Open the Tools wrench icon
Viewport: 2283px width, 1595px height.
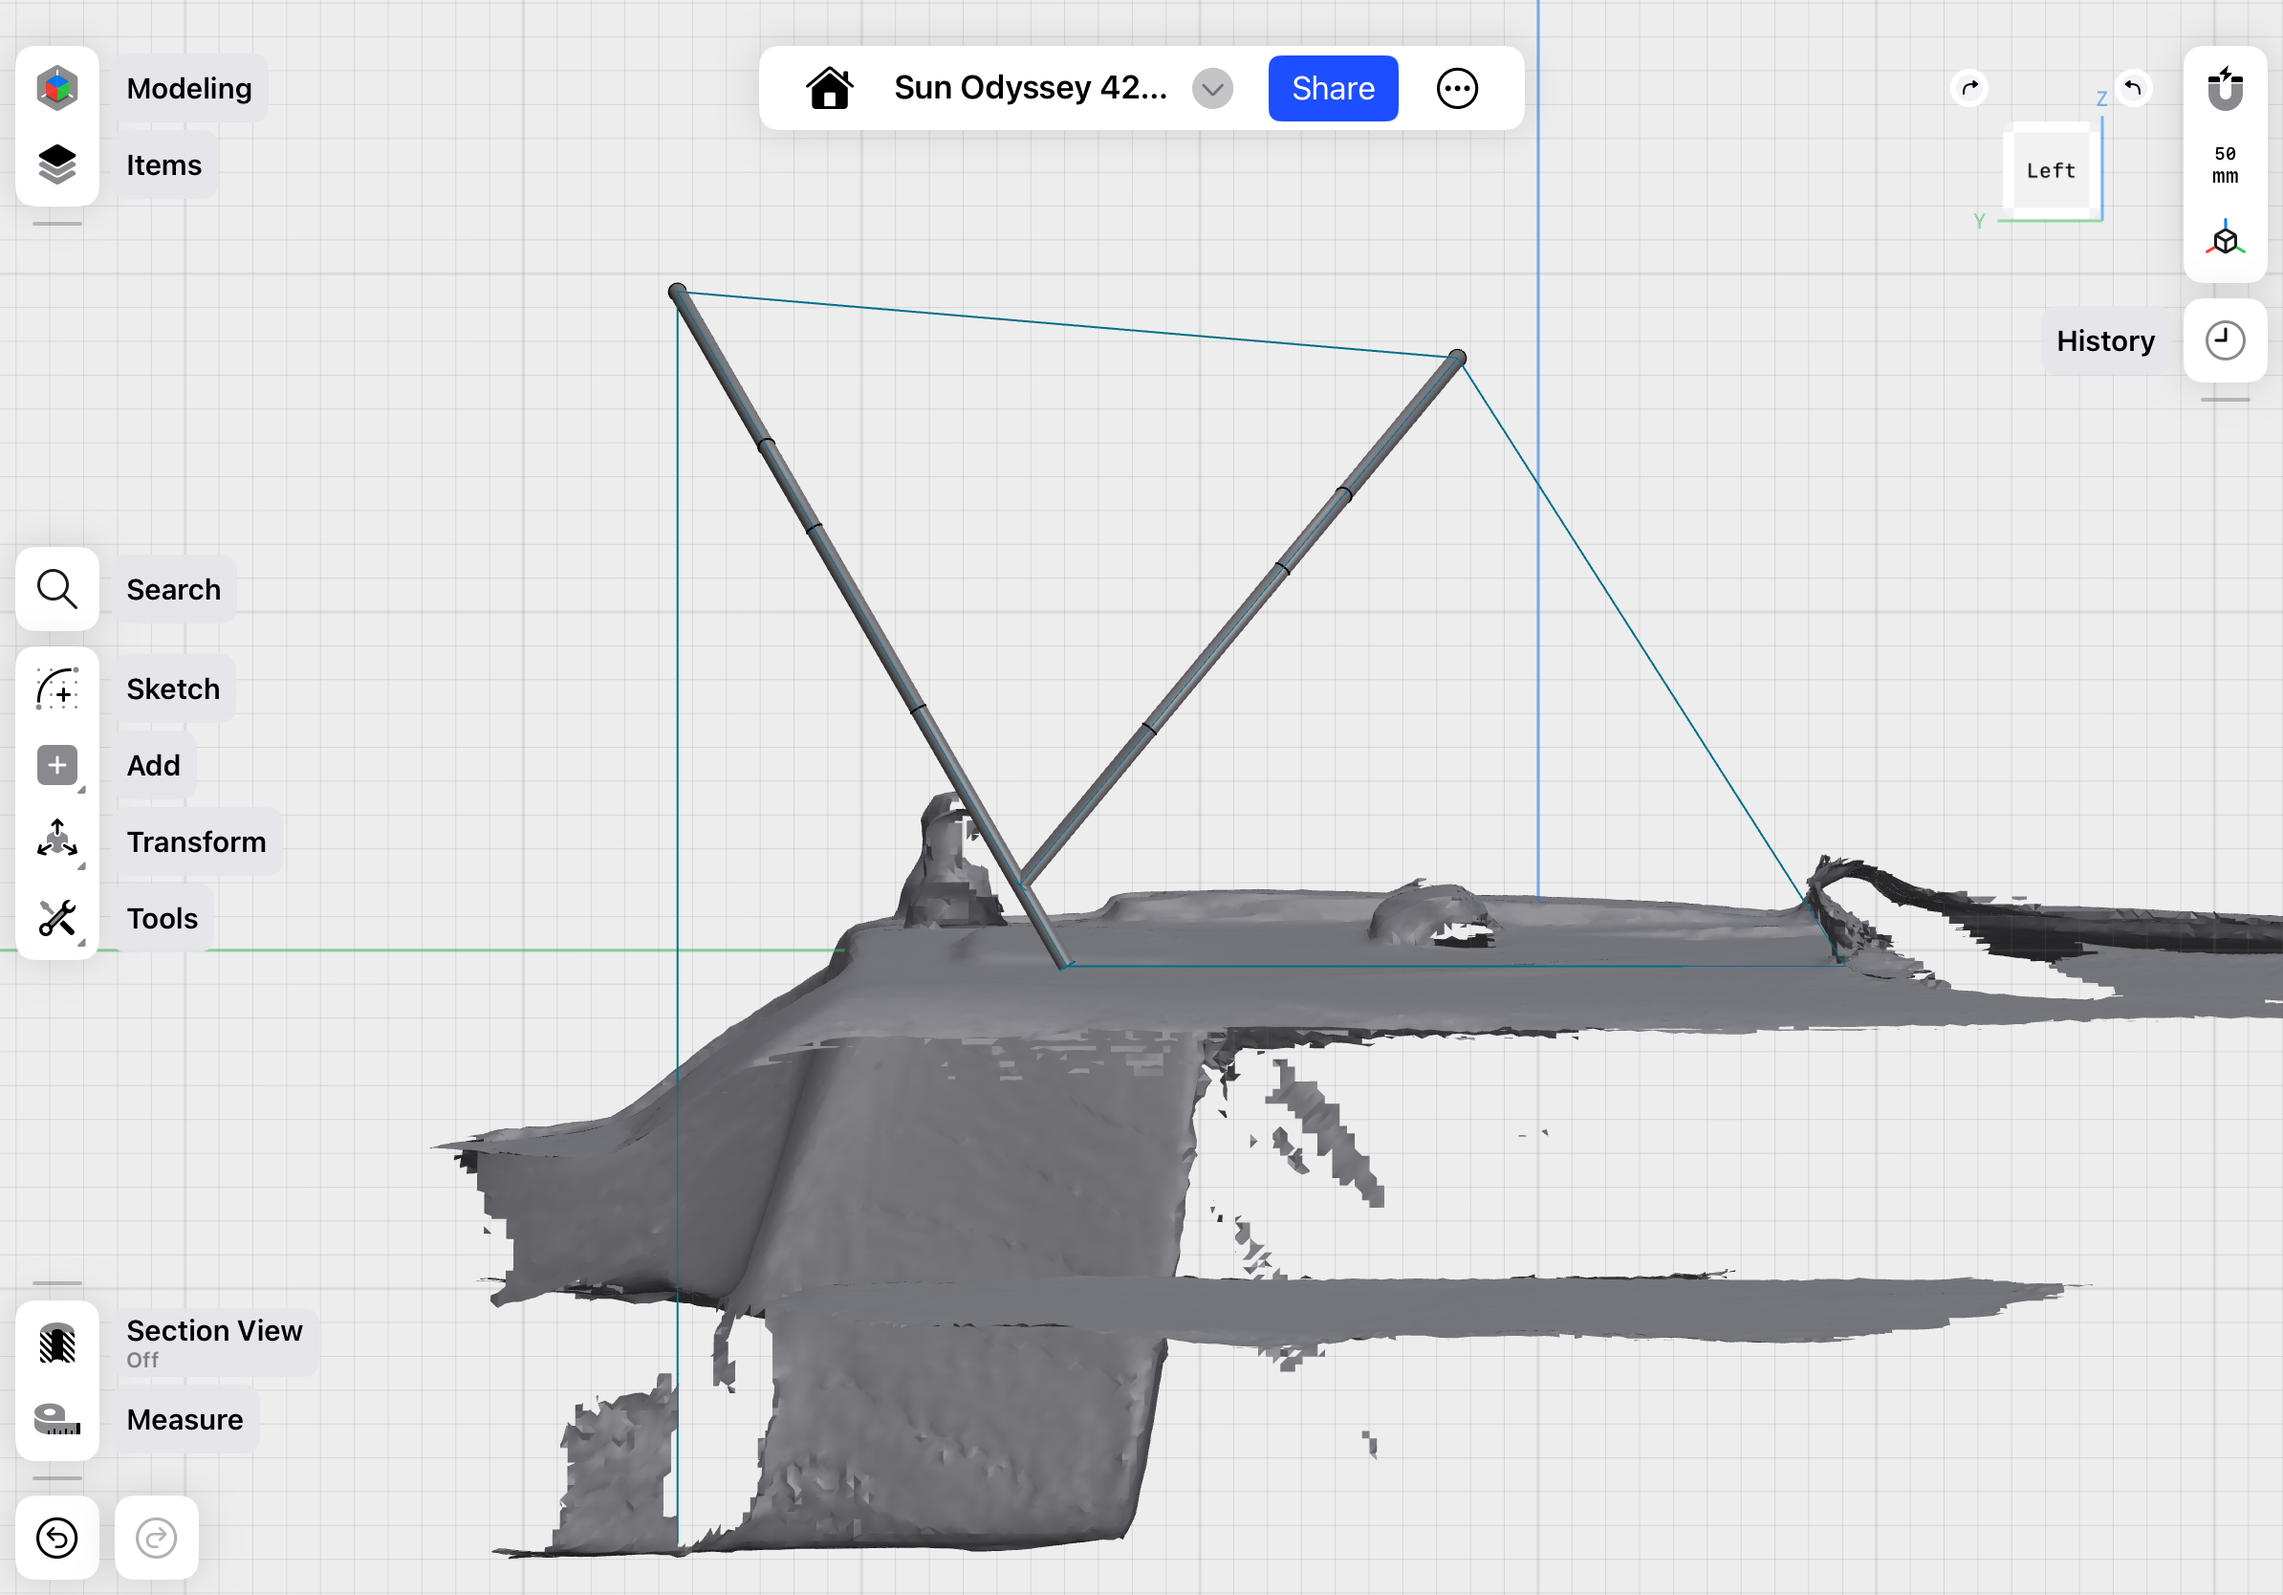tap(56, 918)
